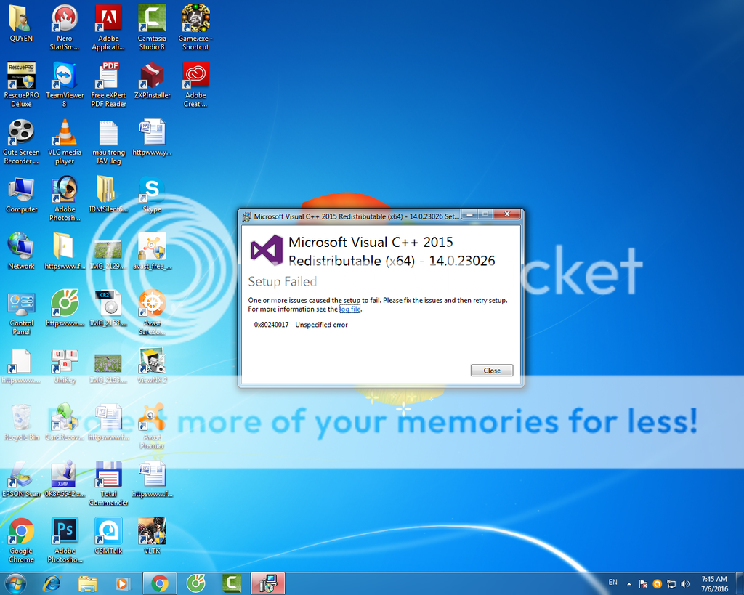Viewport: 744px width, 595px height.
Task: Open Coc Coc browser from taskbar
Action: tap(195, 583)
